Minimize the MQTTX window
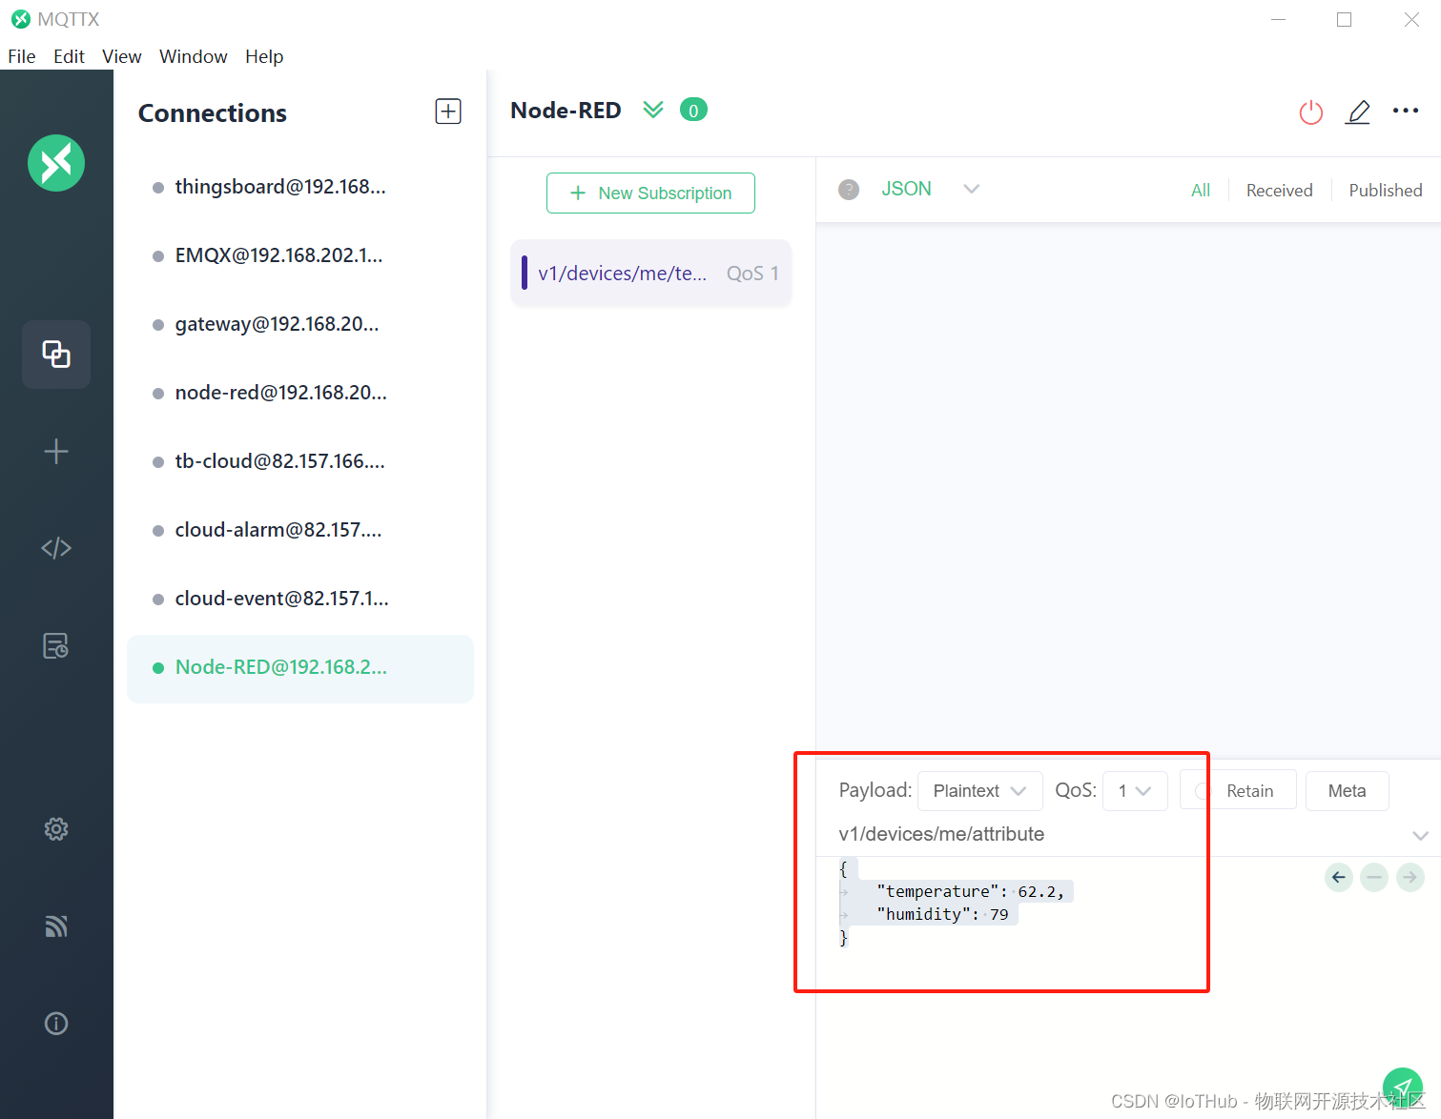1441x1119 pixels. click(x=1279, y=19)
